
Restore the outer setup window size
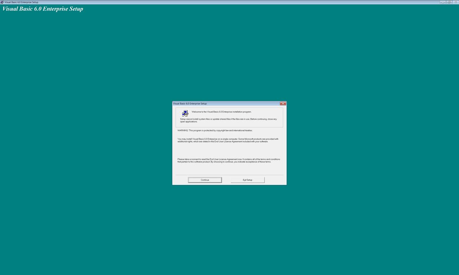pos(449,2)
